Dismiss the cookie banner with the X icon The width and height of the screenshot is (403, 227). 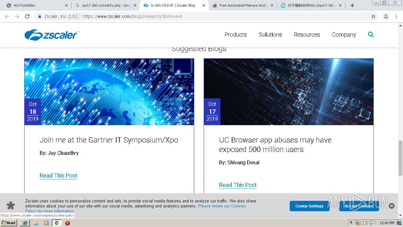tap(392, 206)
